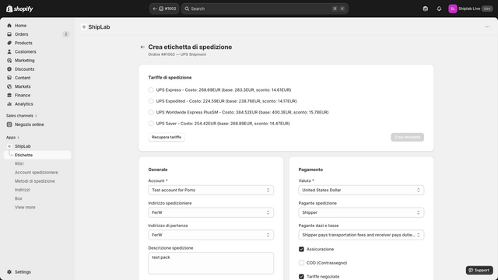Open the Orders inbox icon
Screen dimensions: 498x280
tap(9, 34)
